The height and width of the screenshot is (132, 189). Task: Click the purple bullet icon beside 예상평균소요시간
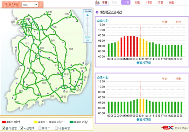tap(97, 12)
